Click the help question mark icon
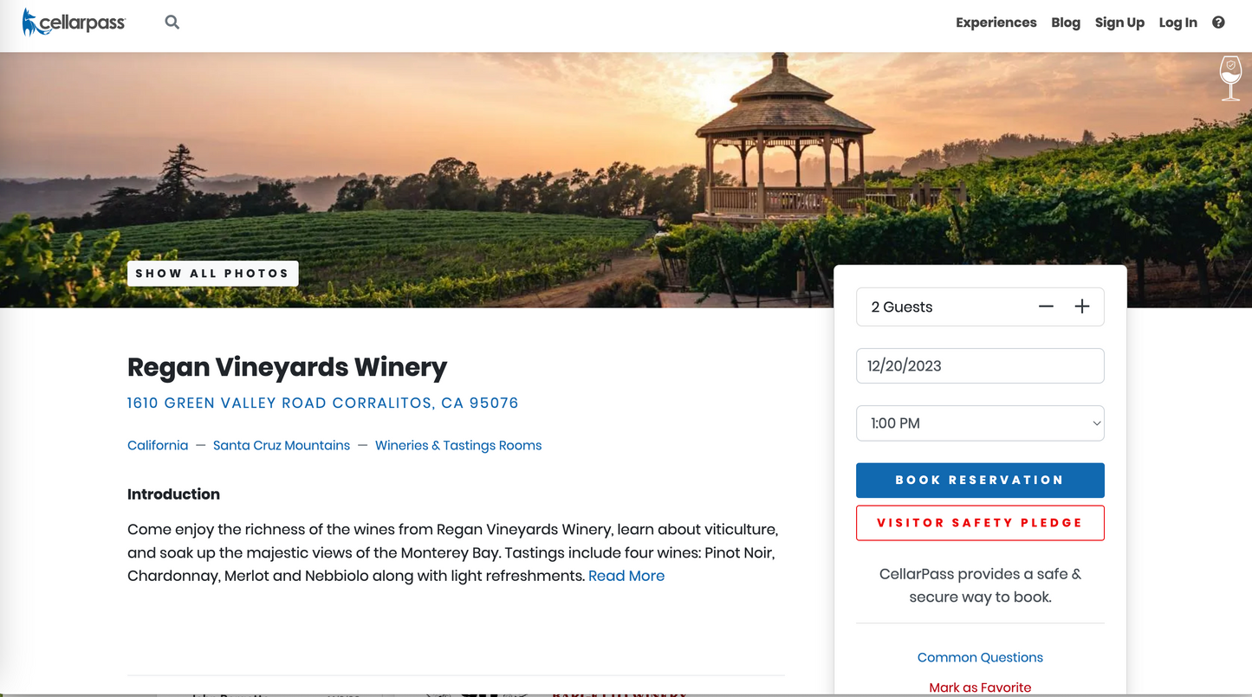The height and width of the screenshot is (697, 1252). pos(1218,23)
